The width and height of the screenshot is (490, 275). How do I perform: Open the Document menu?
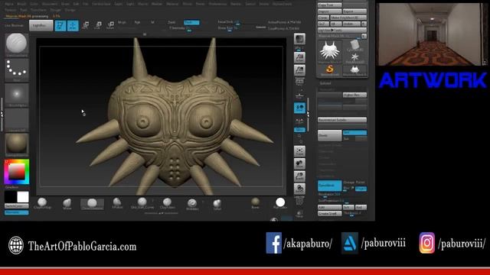(x=50, y=4)
